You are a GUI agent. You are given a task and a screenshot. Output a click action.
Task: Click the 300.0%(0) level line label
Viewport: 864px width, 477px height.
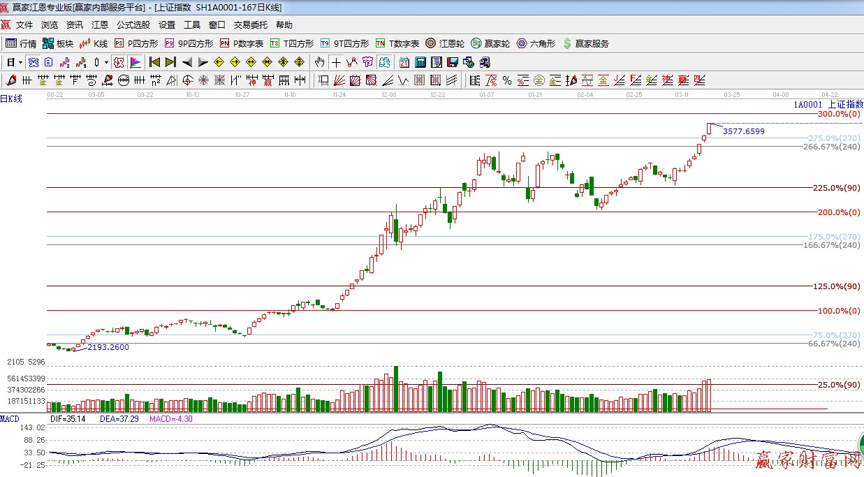[838, 114]
